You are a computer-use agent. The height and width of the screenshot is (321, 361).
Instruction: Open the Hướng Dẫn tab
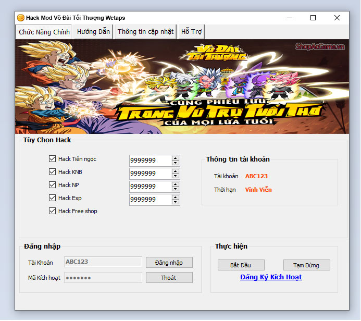pyautogui.click(x=93, y=32)
